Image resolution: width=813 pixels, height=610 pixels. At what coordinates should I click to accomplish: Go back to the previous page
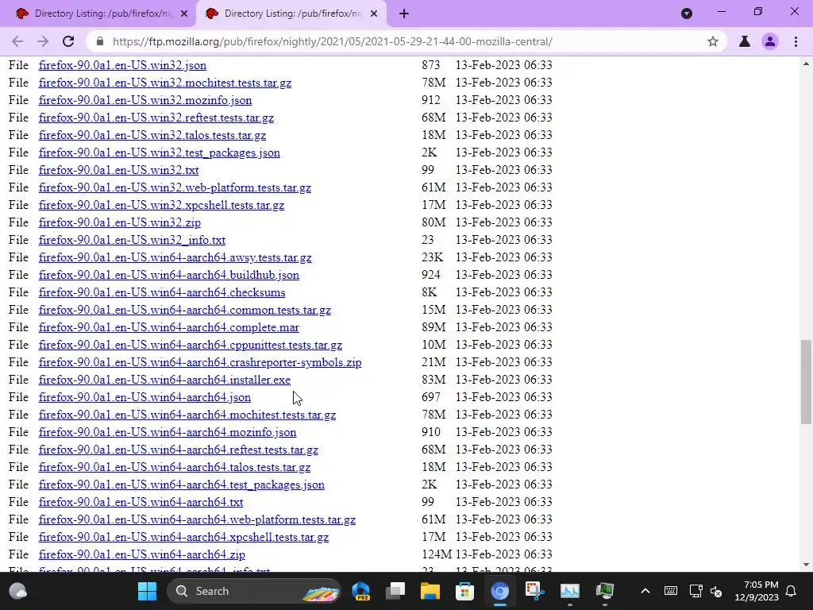[17, 41]
